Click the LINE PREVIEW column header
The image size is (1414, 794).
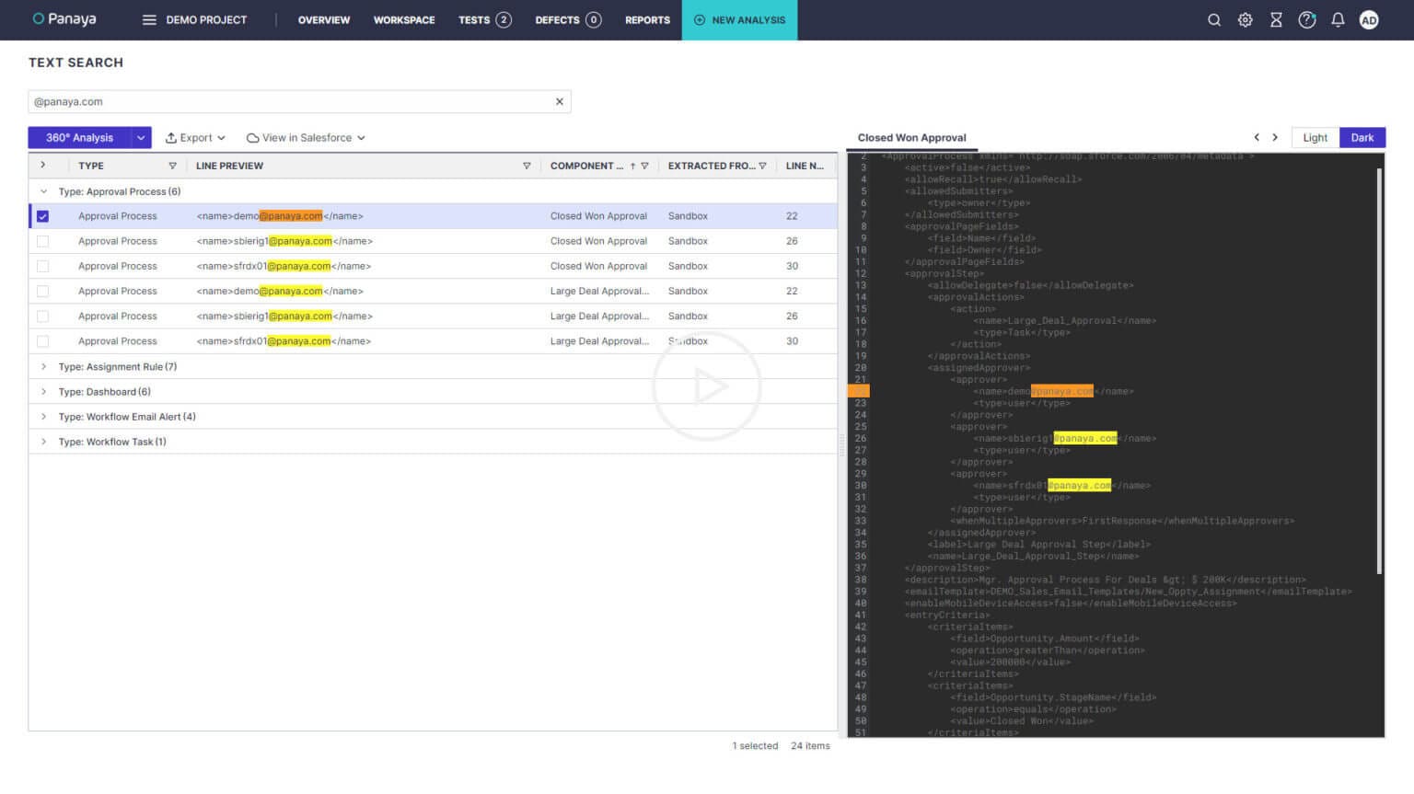[229, 166]
